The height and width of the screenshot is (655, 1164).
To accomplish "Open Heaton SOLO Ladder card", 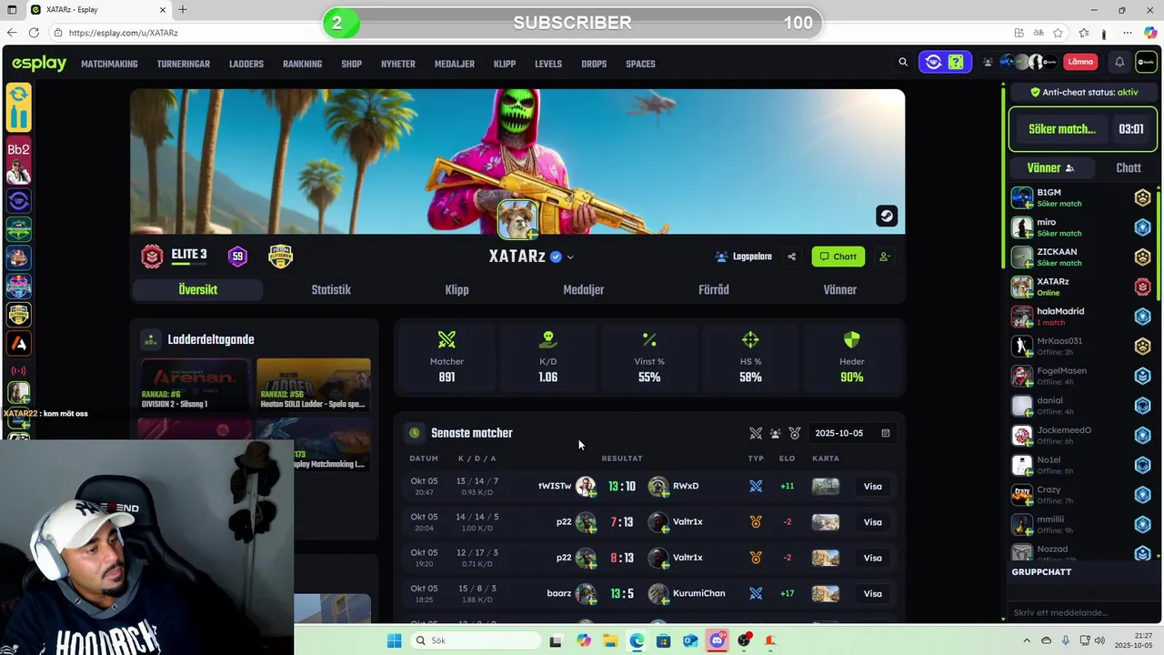I will [314, 385].
